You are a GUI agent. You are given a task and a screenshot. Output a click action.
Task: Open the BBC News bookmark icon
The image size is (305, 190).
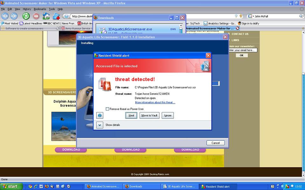pyautogui.click(x=44, y=23)
